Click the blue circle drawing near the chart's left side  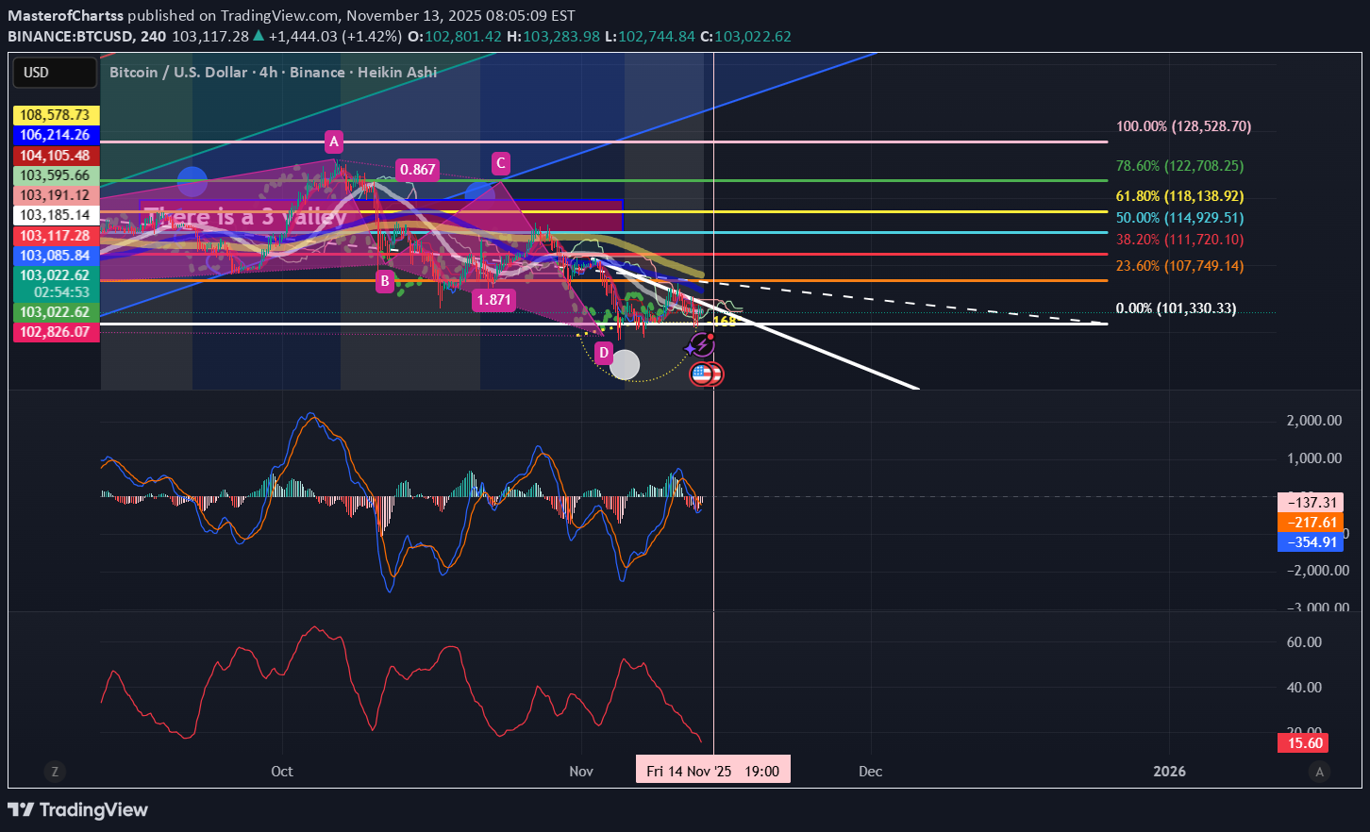point(192,181)
